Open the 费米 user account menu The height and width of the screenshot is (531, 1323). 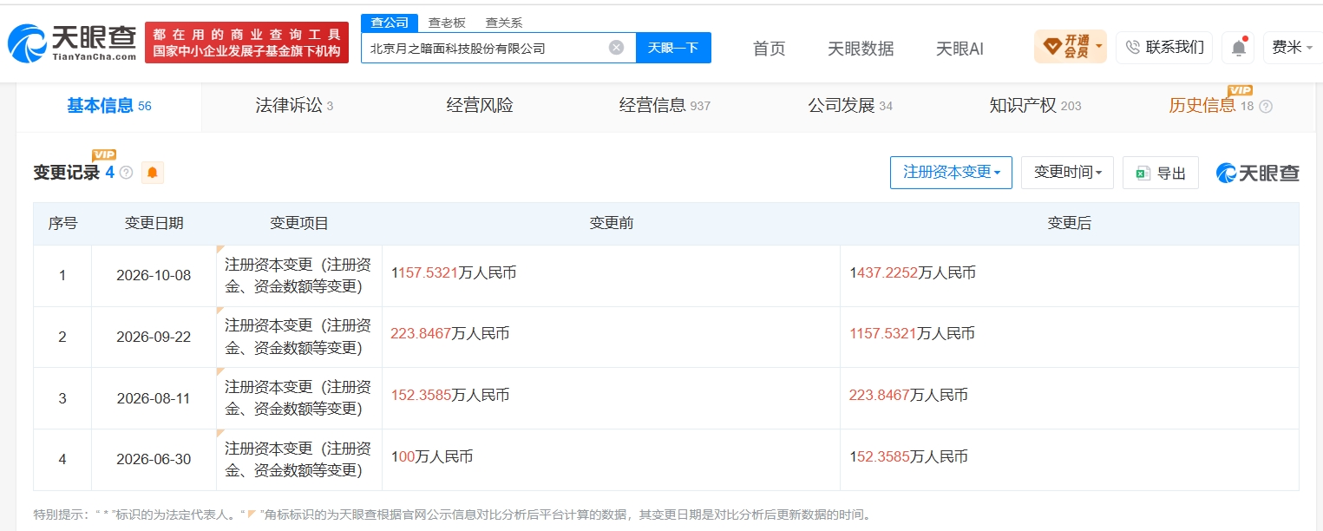1293,48
